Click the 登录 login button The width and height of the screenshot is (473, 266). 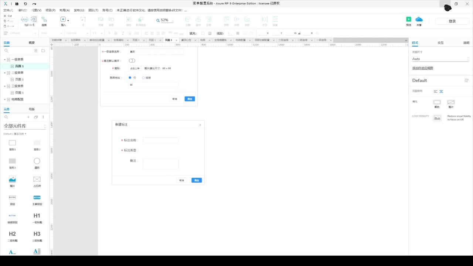(452, 21)
